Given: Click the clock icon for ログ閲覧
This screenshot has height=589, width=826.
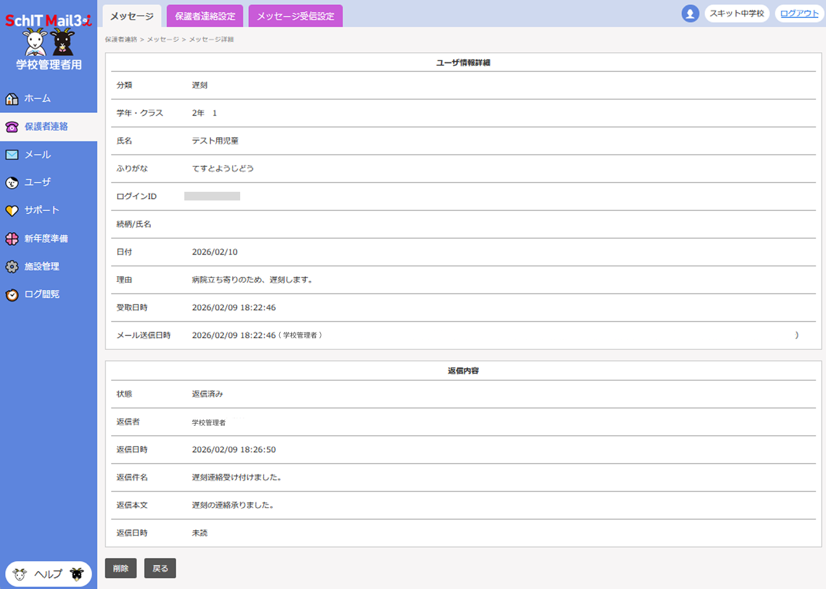Looking at the screenshot, I should 12,295.
